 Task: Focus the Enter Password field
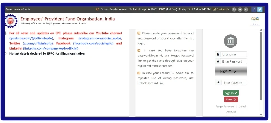point(234,61)
